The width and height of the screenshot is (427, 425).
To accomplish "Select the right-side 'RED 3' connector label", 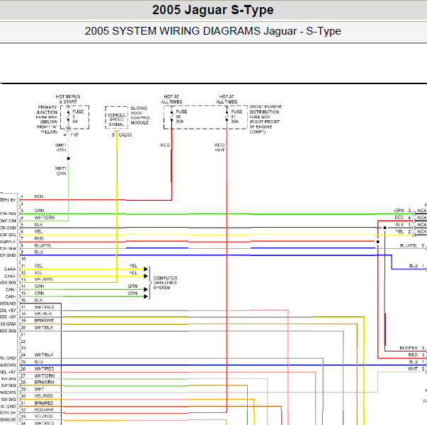I will click(x=416, y=355).
